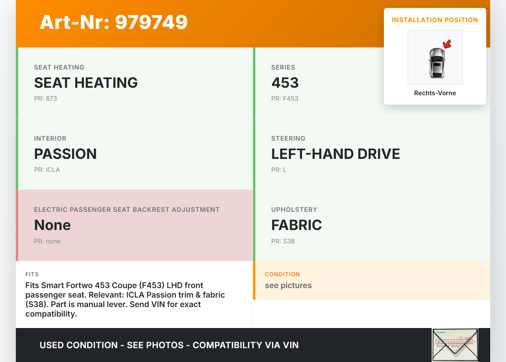The height and width of the screenshot is (362, 506).
Task: Click the electric backrest adjustment None card
Action: click(134, 225)
